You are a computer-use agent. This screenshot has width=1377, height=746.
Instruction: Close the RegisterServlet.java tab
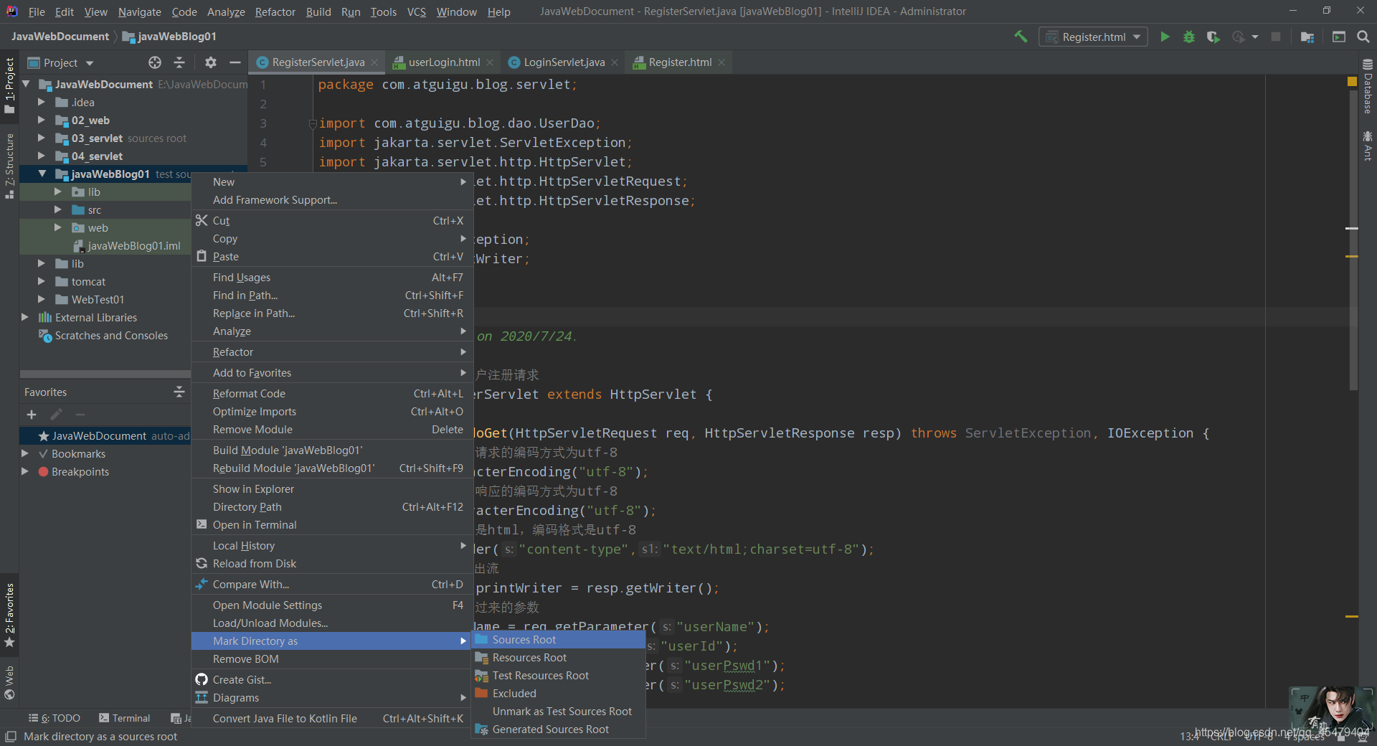click(x=374, y=62)
